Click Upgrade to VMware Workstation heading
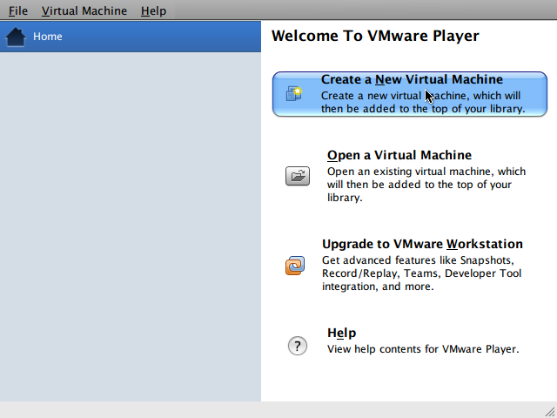557x418 pixels. coord(422,244)
